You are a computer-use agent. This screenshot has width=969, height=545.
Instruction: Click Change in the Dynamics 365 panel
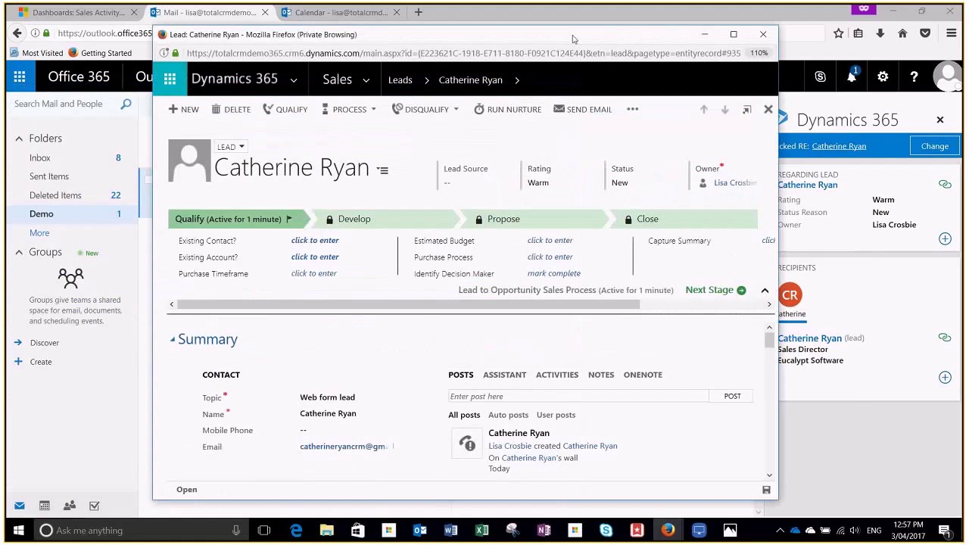934,146
